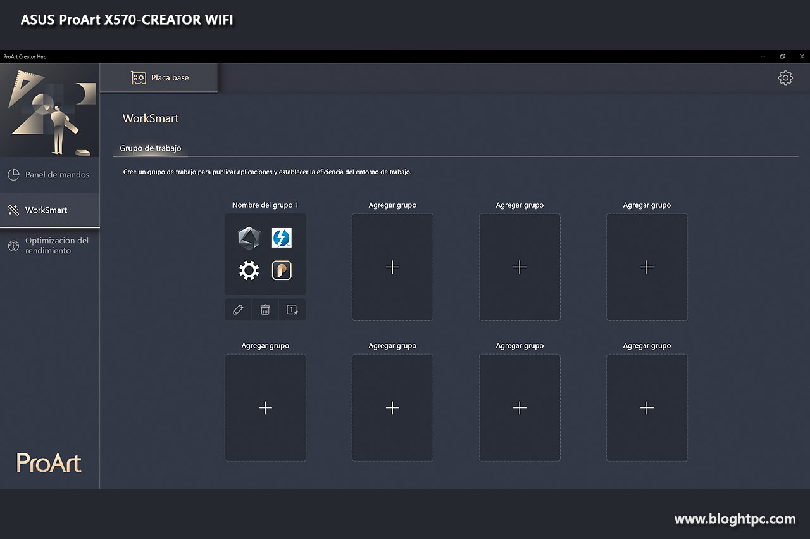Open Optimización del rendimiento from the sidebar

click(x=13, y=245)
